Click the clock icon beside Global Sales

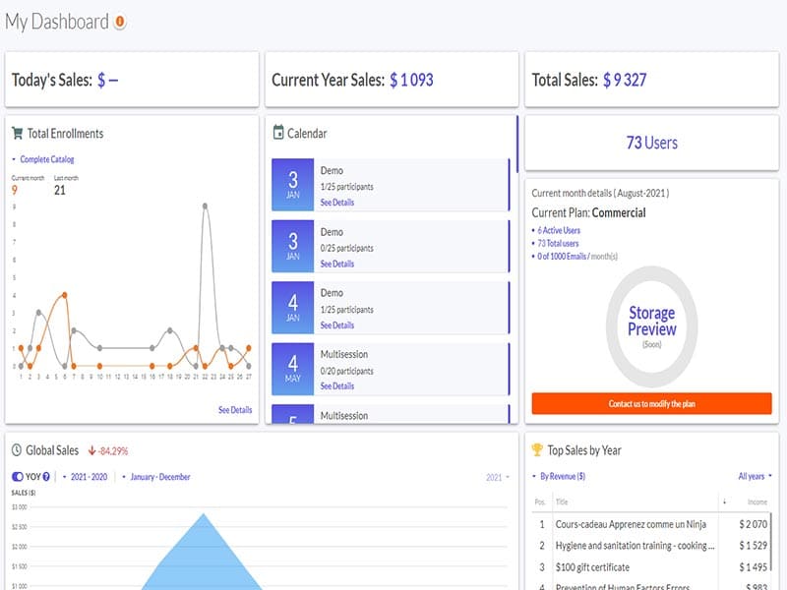[x=17, y=450]
